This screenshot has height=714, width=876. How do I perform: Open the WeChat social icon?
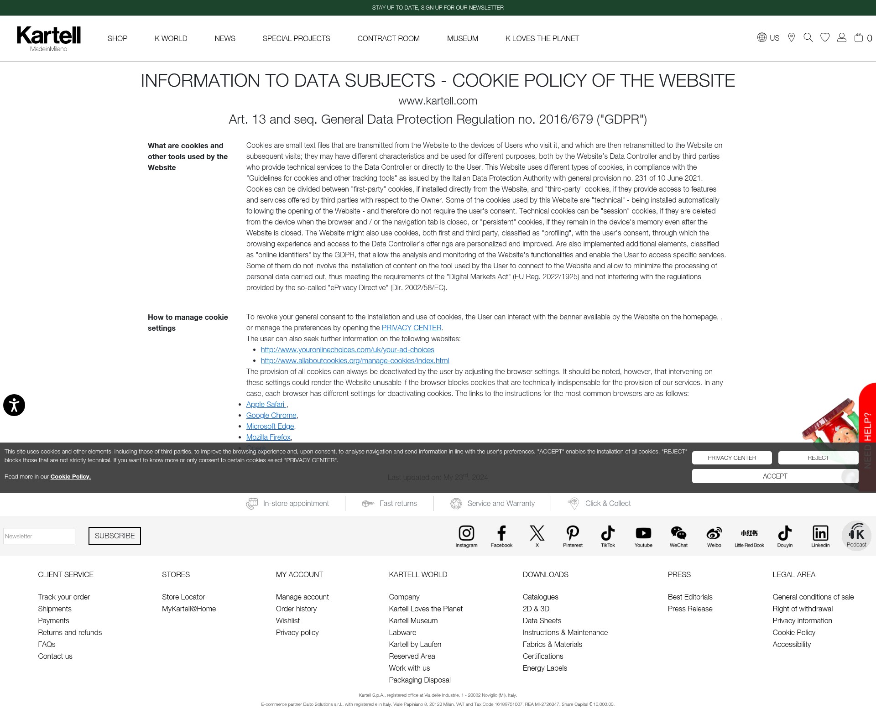pyautogui.click(x=678, y=536)
